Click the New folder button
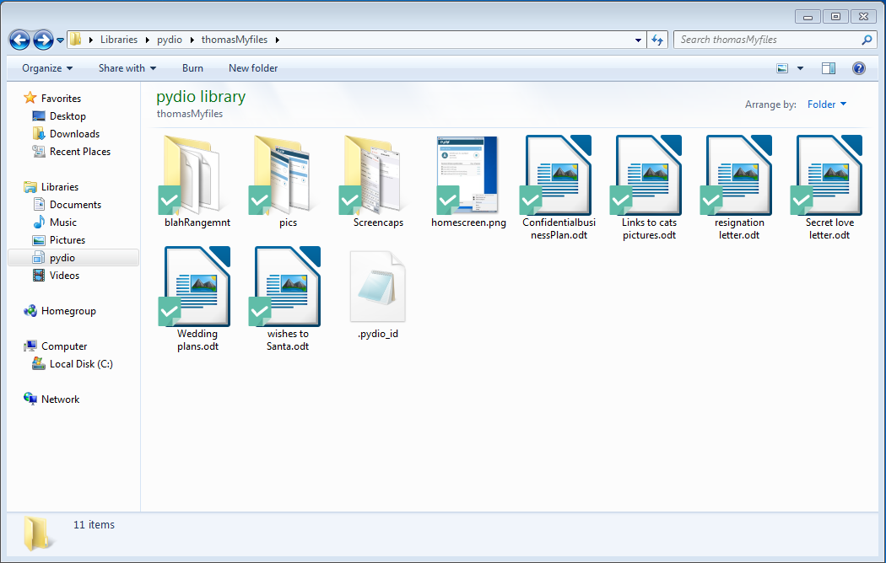886x563 pixels. [253, 68]
